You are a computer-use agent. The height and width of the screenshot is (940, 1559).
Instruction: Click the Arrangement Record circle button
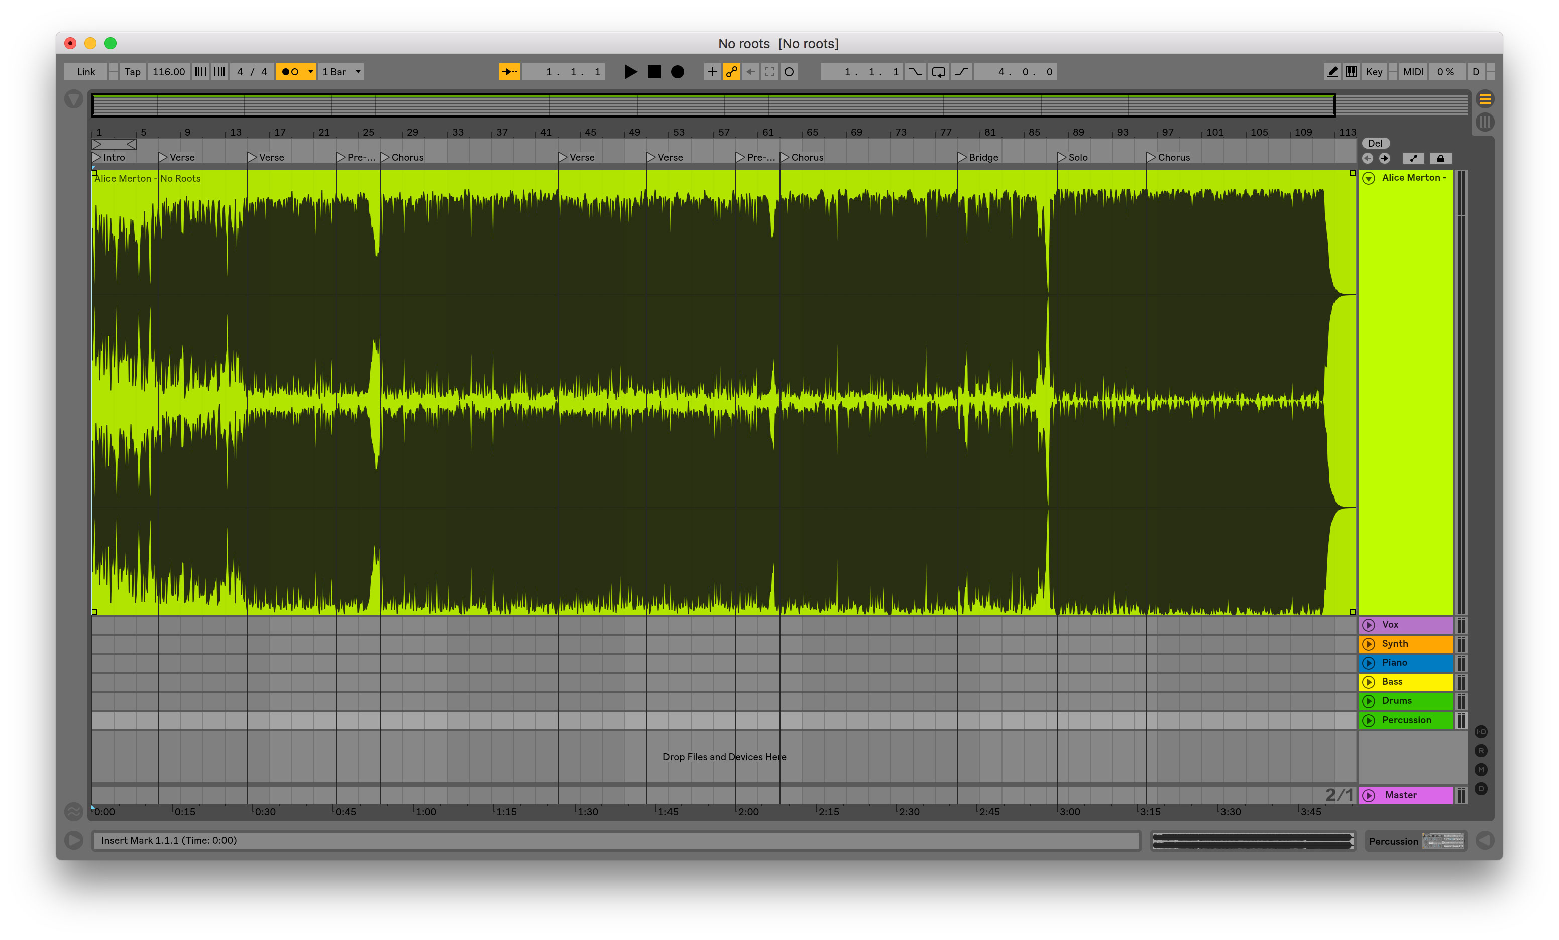pos(677,72)
